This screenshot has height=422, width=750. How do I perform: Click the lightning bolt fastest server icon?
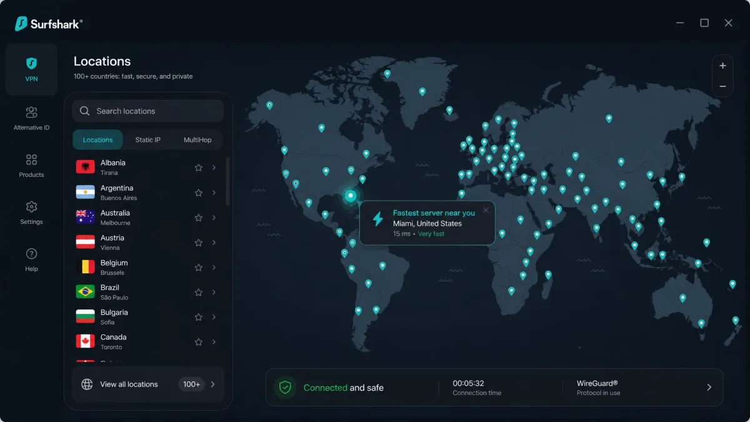[x=377, y=219]
